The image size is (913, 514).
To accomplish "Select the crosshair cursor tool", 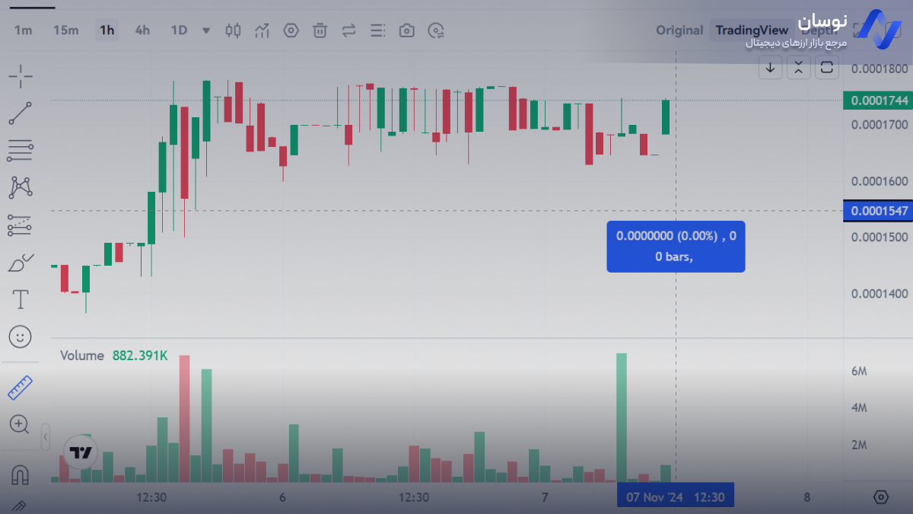I will pos(21,75).
